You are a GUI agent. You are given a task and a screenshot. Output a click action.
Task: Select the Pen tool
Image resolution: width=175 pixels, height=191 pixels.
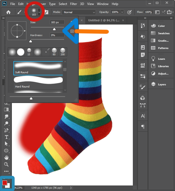click(x=6, y=130)
